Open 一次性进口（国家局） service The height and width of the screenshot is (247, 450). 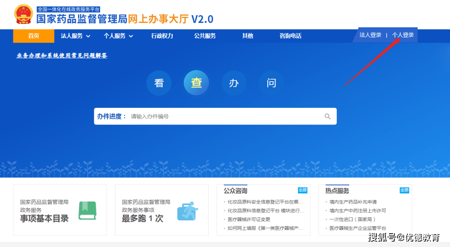352,220
